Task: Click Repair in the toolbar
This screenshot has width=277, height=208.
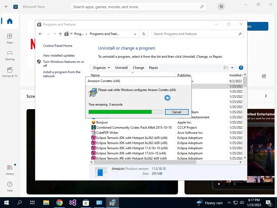Action: tap(153, 68)
